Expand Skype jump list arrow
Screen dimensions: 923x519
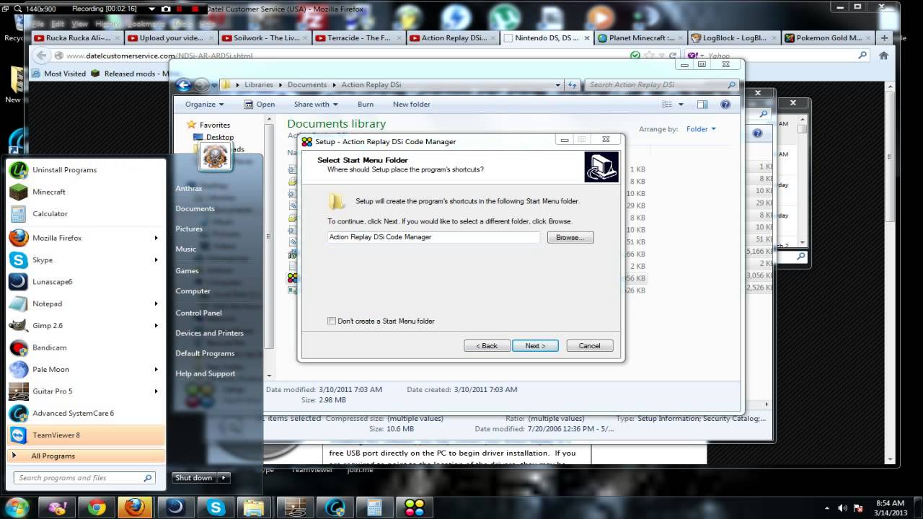click(x=156, y=260)
